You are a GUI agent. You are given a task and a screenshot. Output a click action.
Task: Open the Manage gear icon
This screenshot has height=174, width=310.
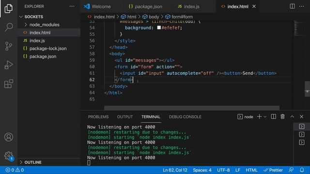point(9,156)
